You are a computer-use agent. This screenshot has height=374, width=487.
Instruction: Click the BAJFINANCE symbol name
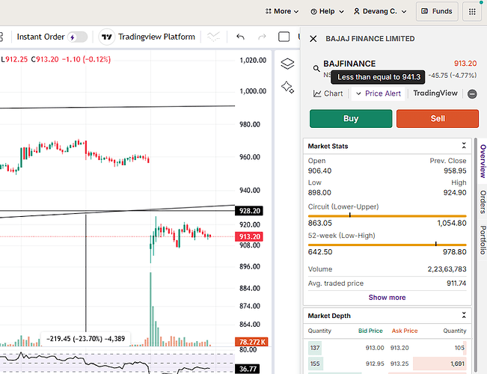(x=349, y=64)
